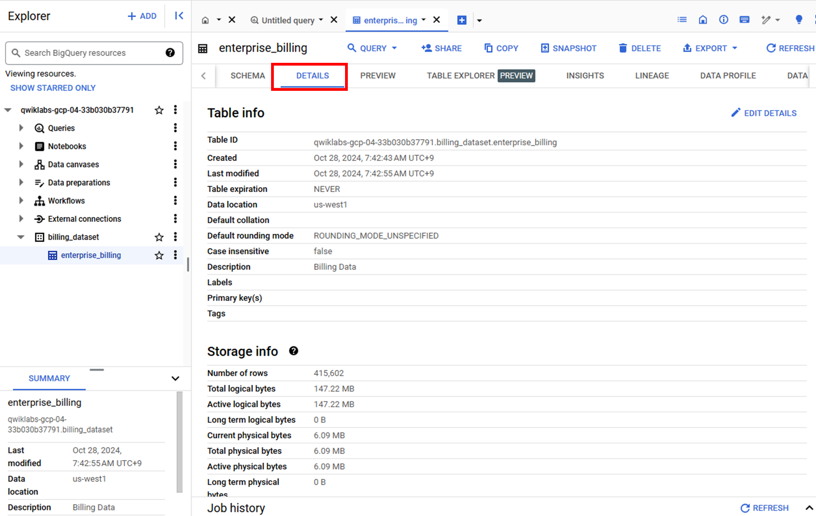Close the Untitled query tab

[x=334, y=20]
